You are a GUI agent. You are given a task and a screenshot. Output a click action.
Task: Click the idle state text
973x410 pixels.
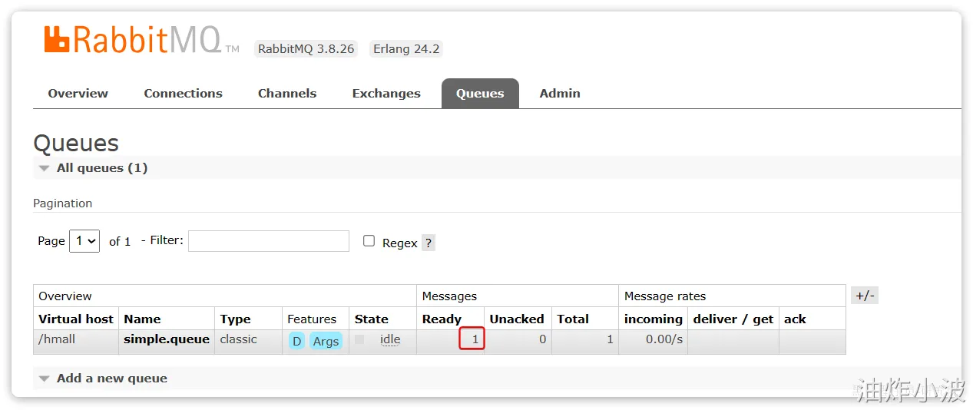390,339
